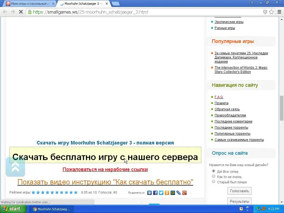Click the address bar URL field
The image size is (284, 213).
145,12
